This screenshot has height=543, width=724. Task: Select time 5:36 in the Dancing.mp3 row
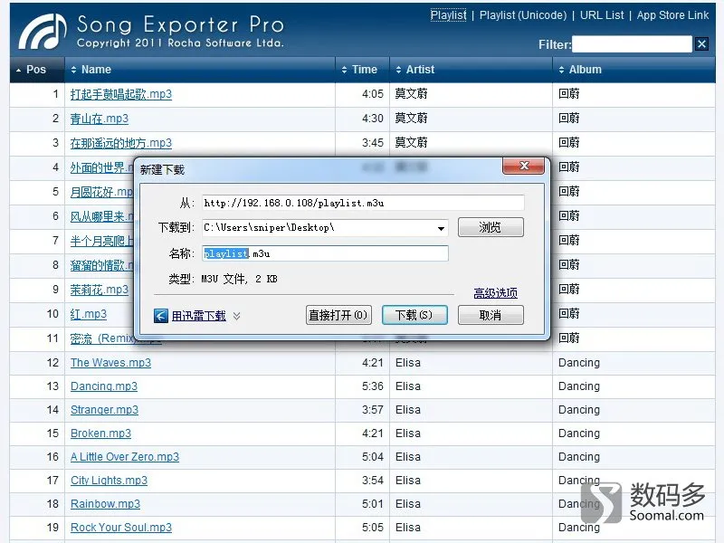(373, 386)
